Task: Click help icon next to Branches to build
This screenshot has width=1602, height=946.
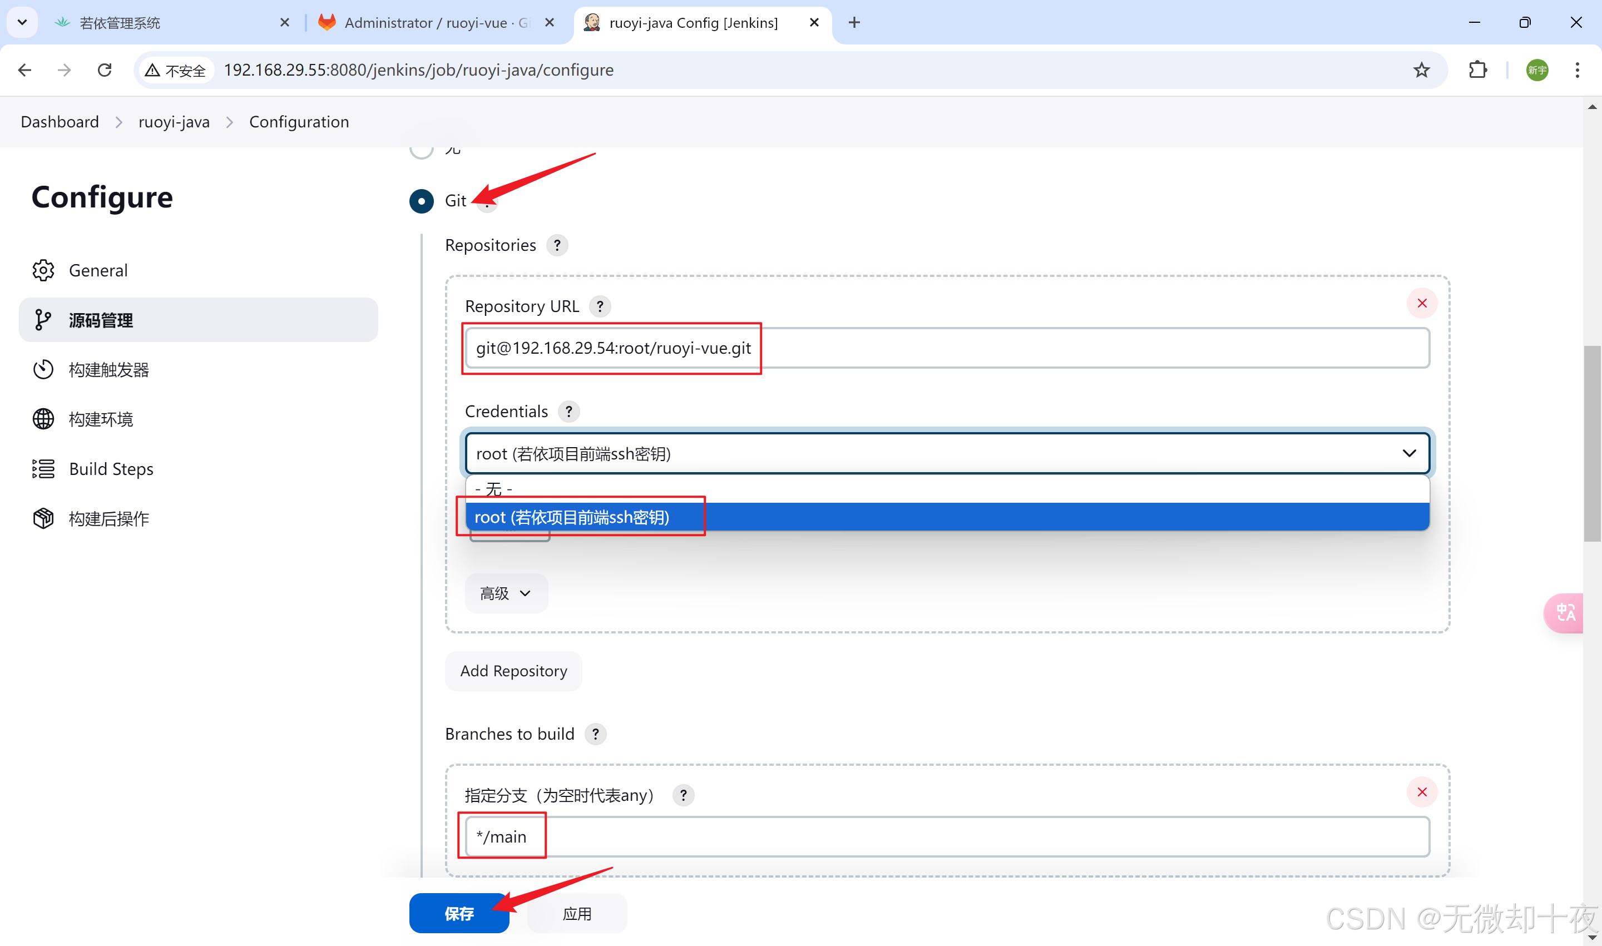Action: click(595, 734)
